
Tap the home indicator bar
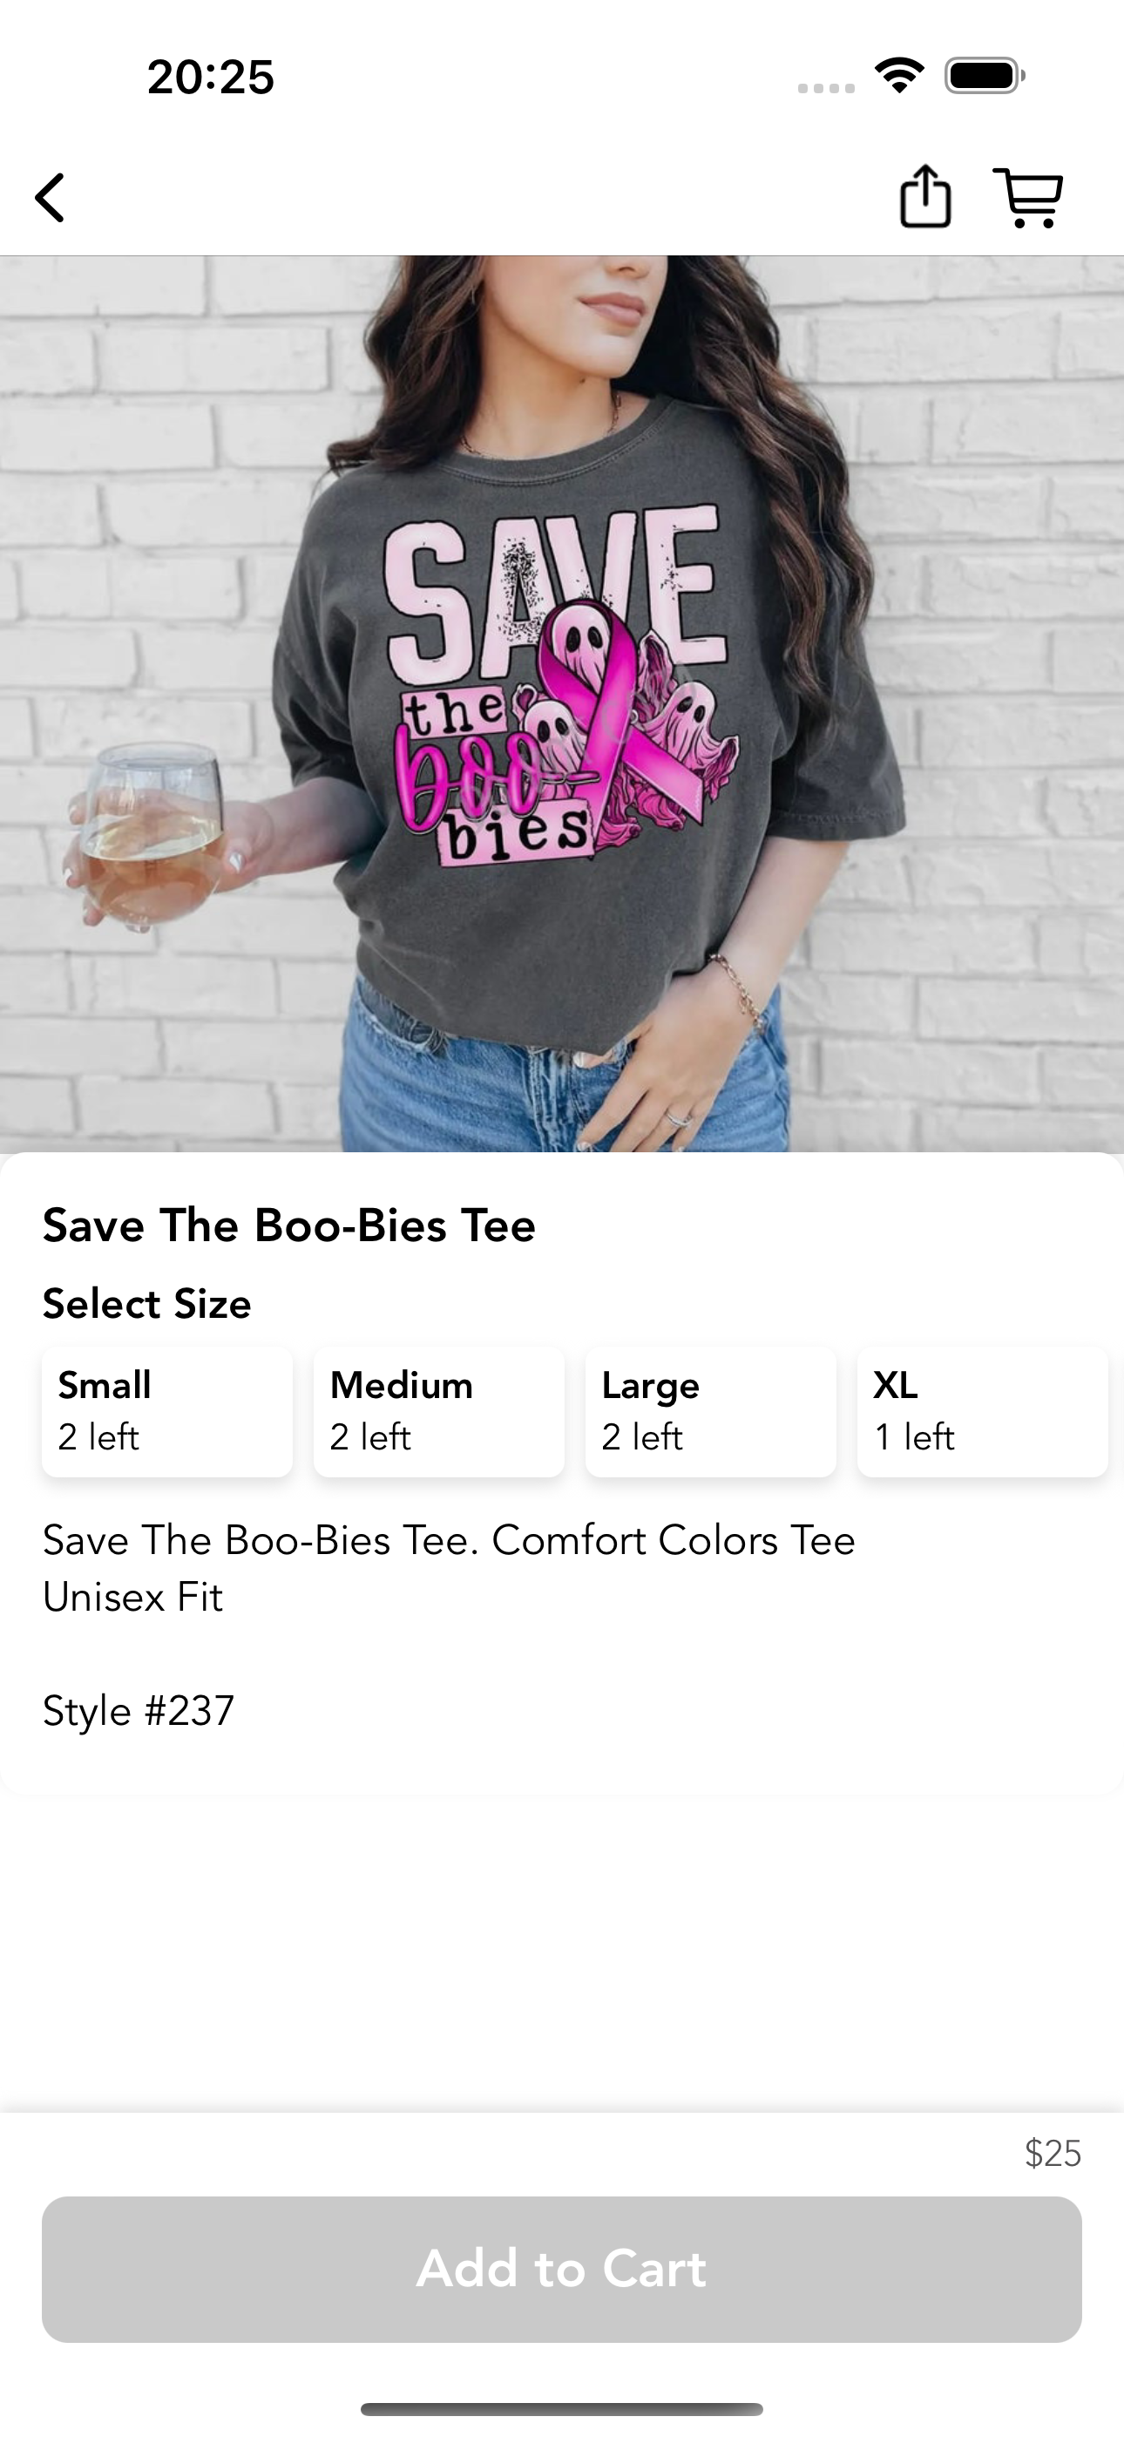[562, 2408]
